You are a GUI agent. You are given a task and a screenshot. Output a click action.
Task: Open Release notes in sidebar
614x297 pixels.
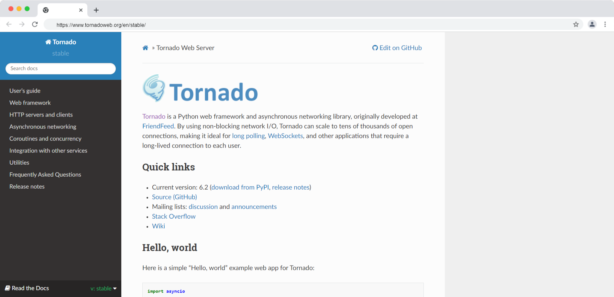[27, 187]
